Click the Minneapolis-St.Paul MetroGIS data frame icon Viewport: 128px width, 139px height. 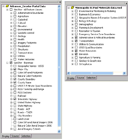pyautogui.click(x=72, y=8)
